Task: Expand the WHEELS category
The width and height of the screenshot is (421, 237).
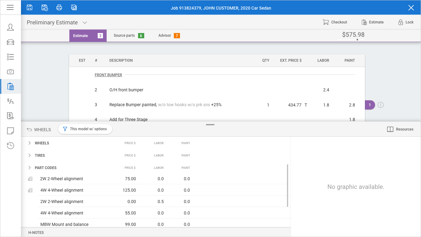Action: tap(30, 143)
